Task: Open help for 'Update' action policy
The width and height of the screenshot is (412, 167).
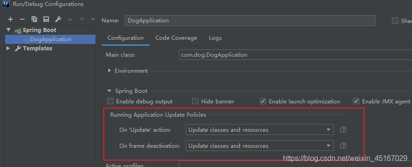Action: 343,129
